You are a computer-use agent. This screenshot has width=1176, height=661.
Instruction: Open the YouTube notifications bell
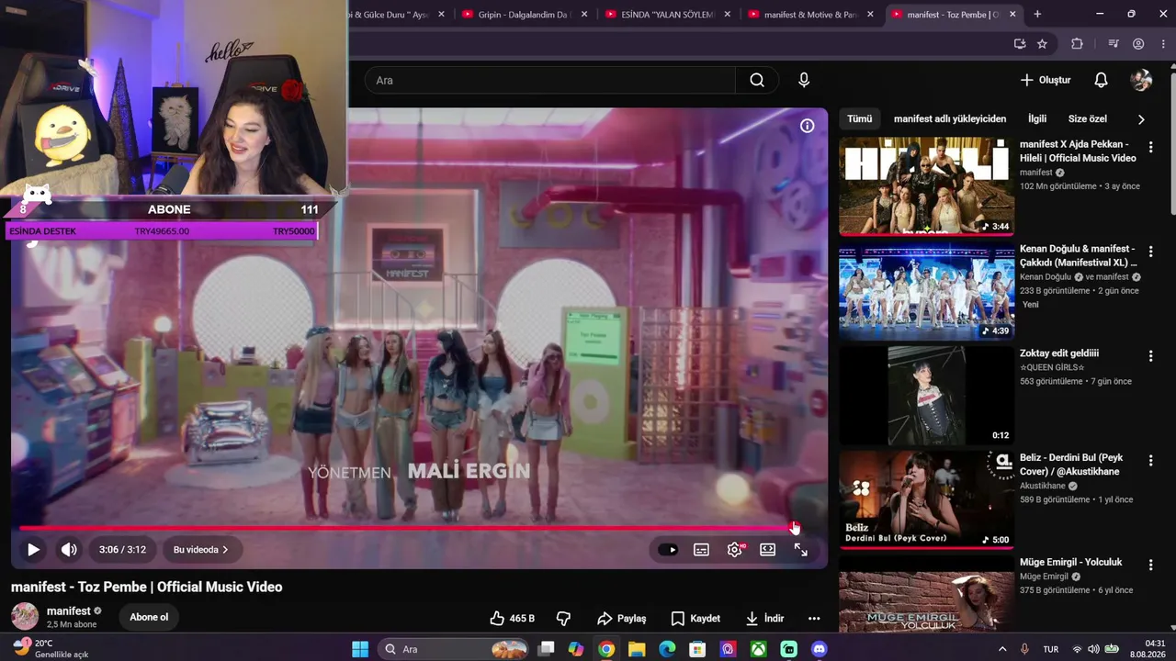pos(1101,80)
